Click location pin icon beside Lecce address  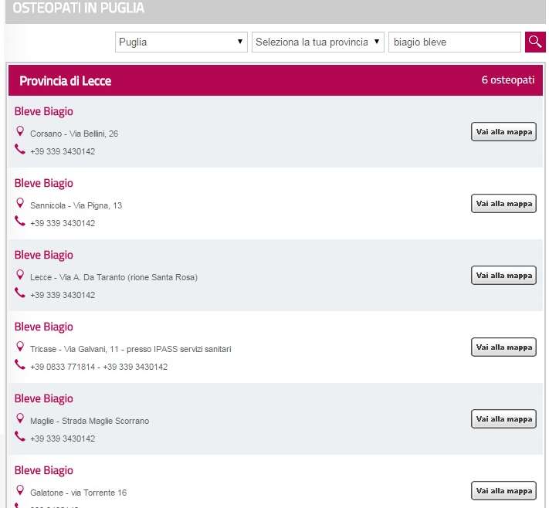[20, 275]
